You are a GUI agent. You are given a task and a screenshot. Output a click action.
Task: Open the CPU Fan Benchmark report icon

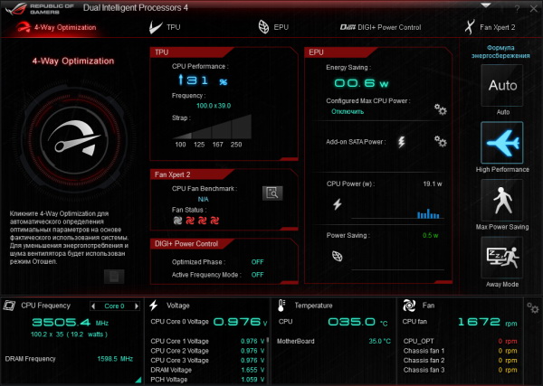click(x=272, y=193)
